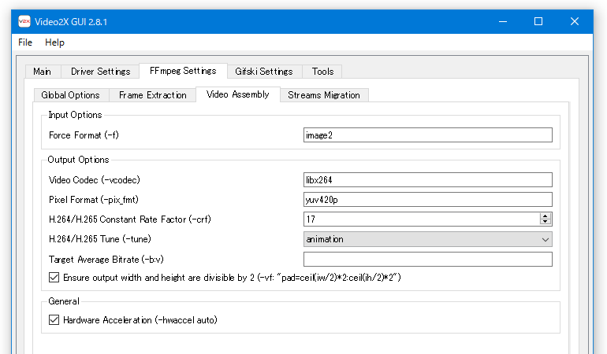Increase the CRF value with up arrow
The image size is (607, 354).
tap(546, 216)
